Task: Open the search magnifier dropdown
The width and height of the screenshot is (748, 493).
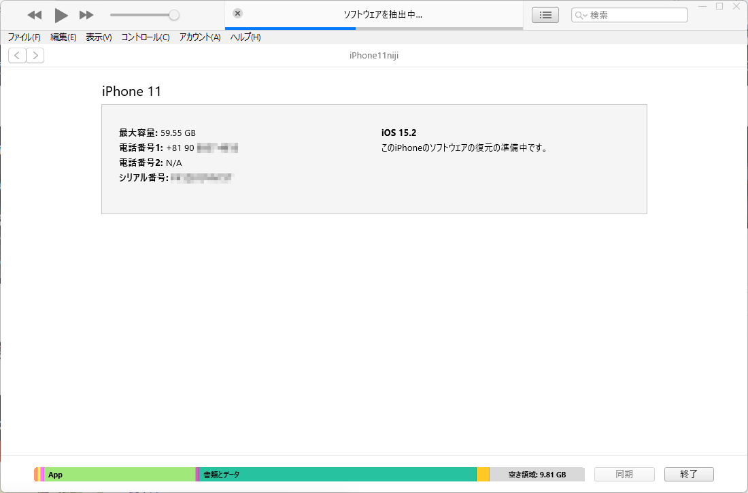Action: pos(581,15)
